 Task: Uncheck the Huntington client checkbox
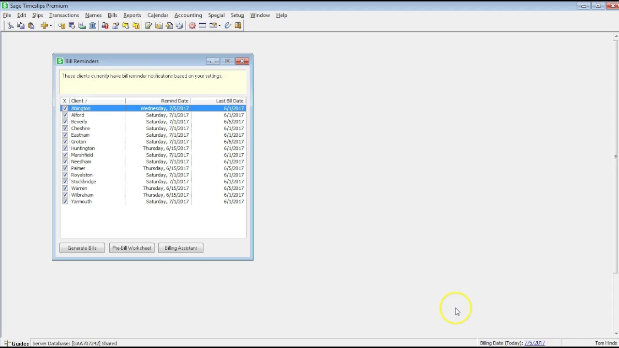(65, 148)
